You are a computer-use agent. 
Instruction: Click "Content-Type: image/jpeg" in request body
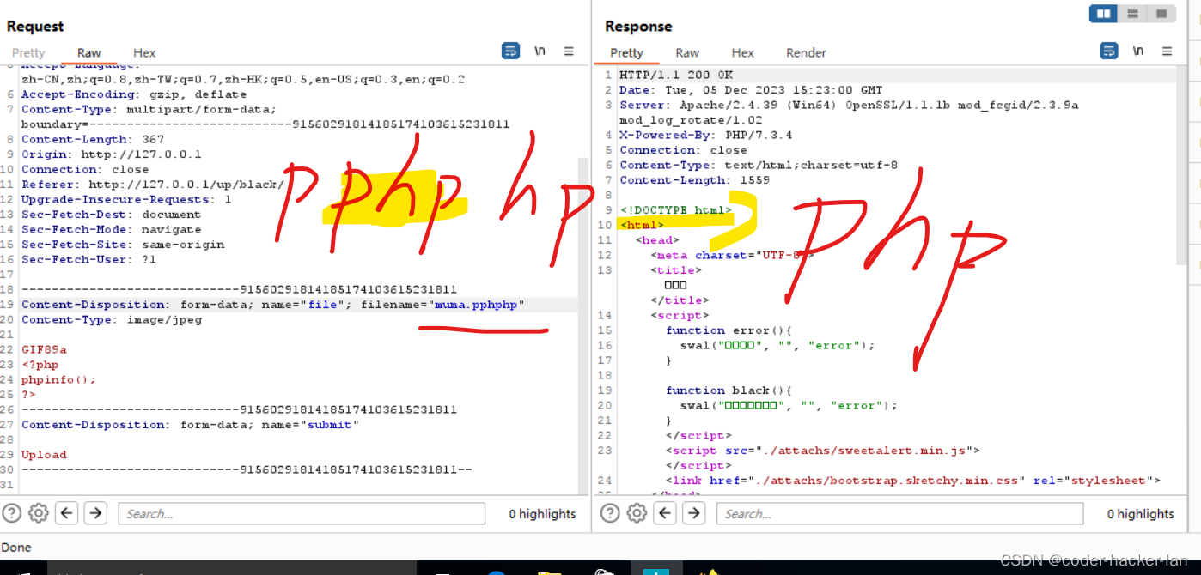(x=112, y=319)
